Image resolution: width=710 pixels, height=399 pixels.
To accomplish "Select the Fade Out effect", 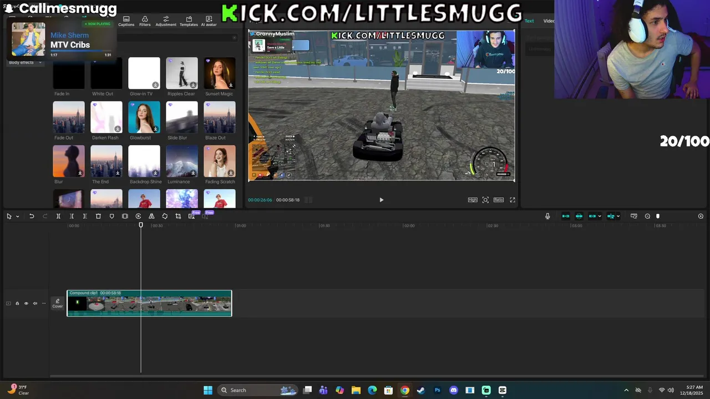I will point(69,117).
